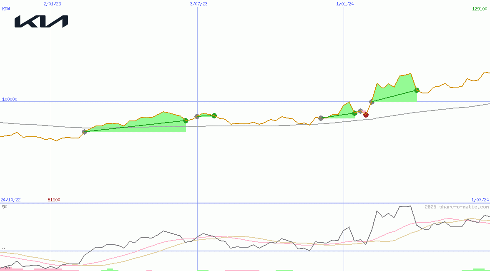
Task: Select the 1/01/24 date label
Action: tap(345, 4)
